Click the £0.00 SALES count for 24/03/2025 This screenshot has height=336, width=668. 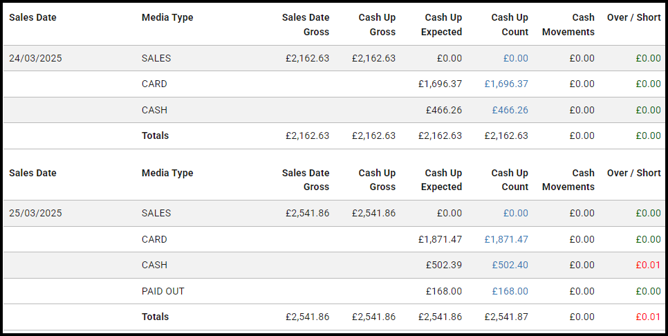click(x=516, y=58)
